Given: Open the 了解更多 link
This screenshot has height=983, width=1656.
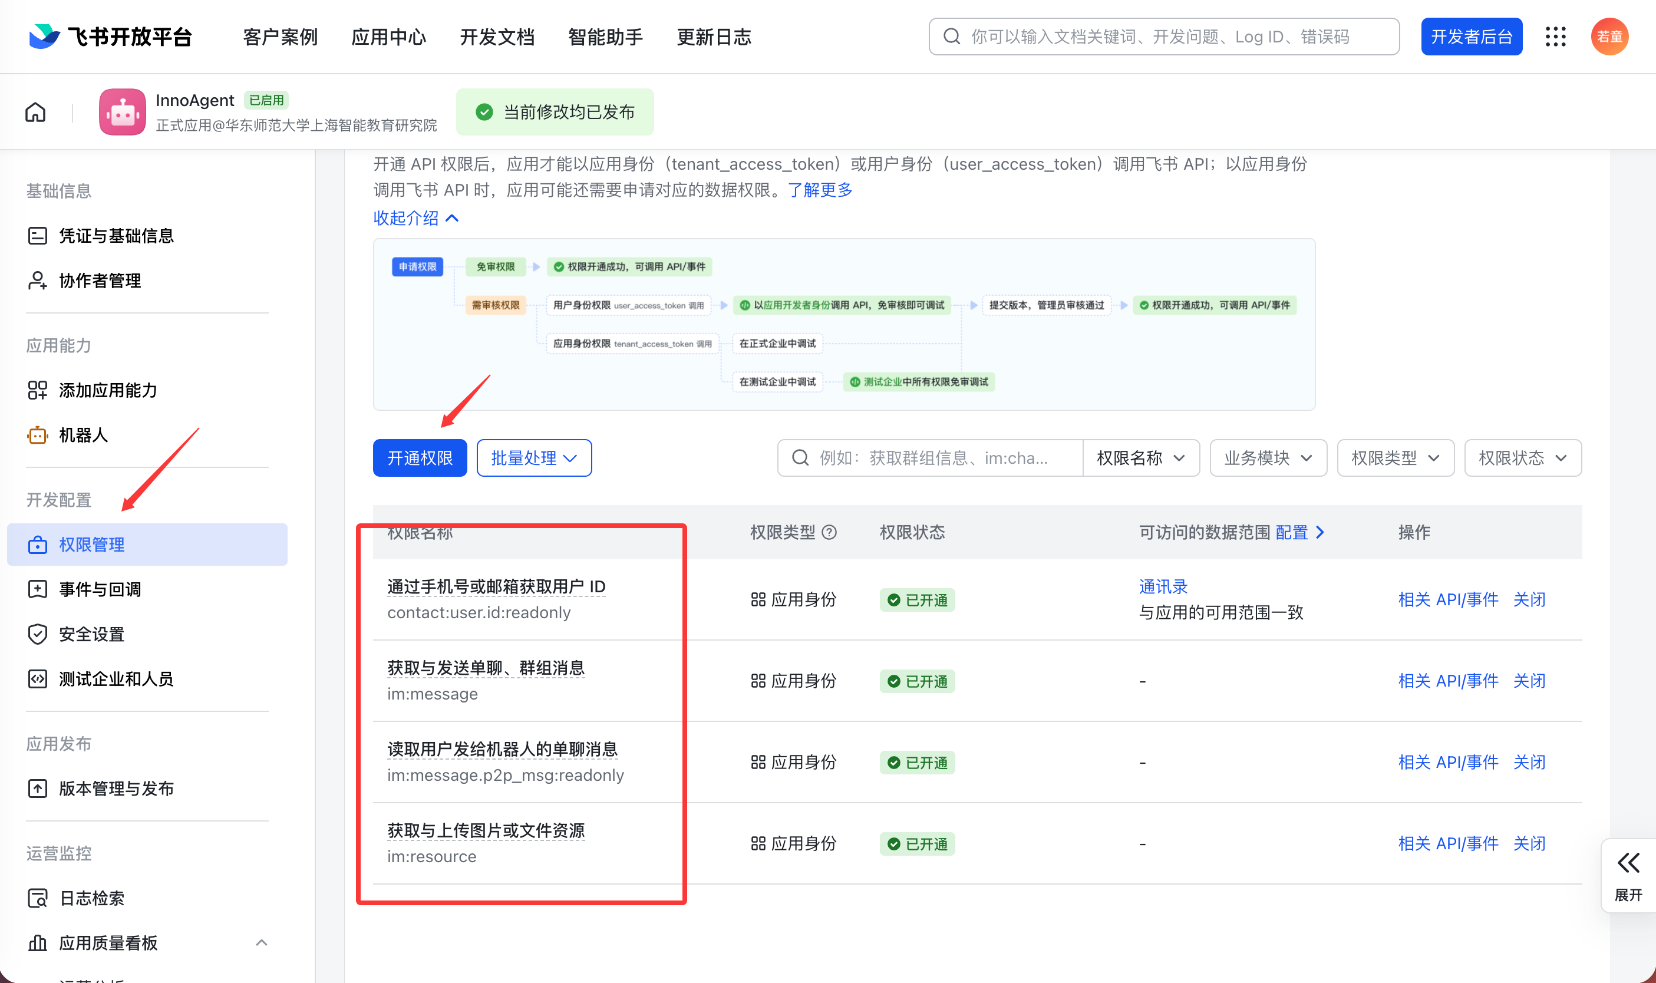Looking at the screenshot, I should 820,190.
